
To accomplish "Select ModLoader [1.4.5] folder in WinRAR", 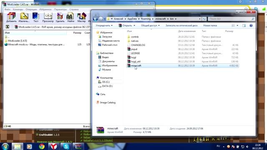I will [x=16, y=41].
